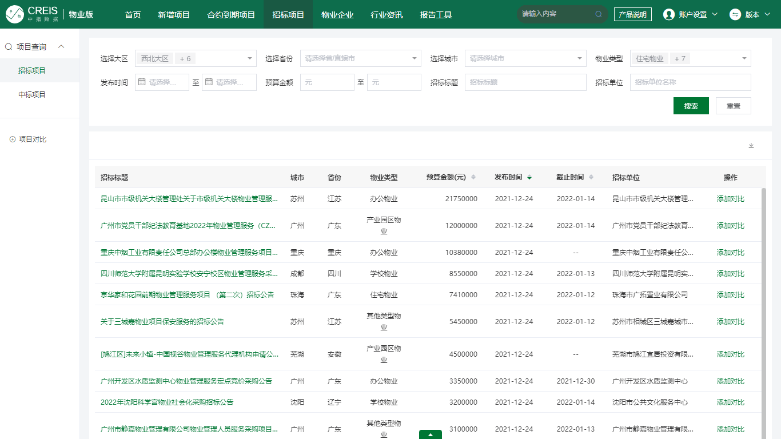Collapse the 项目查询 sidebar section

61,47
